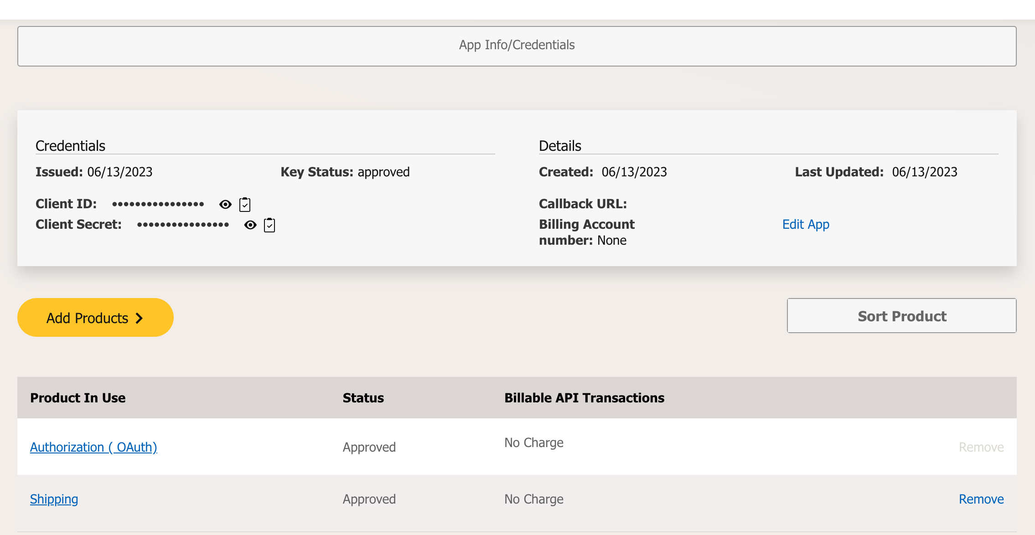Click the chevron arrow in Add Products

click(x=140, y=318)
